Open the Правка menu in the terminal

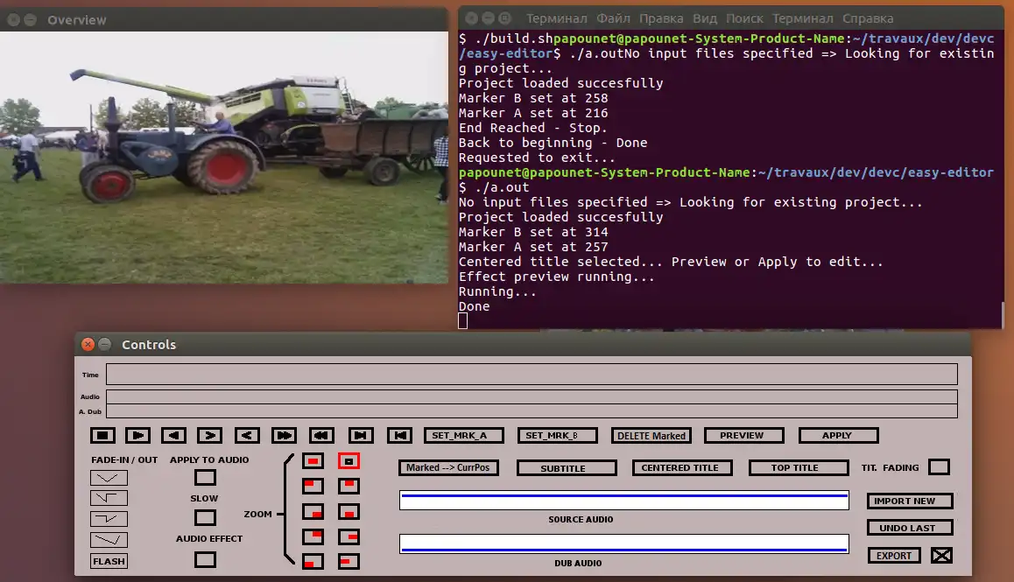click(x=661, y=18)
